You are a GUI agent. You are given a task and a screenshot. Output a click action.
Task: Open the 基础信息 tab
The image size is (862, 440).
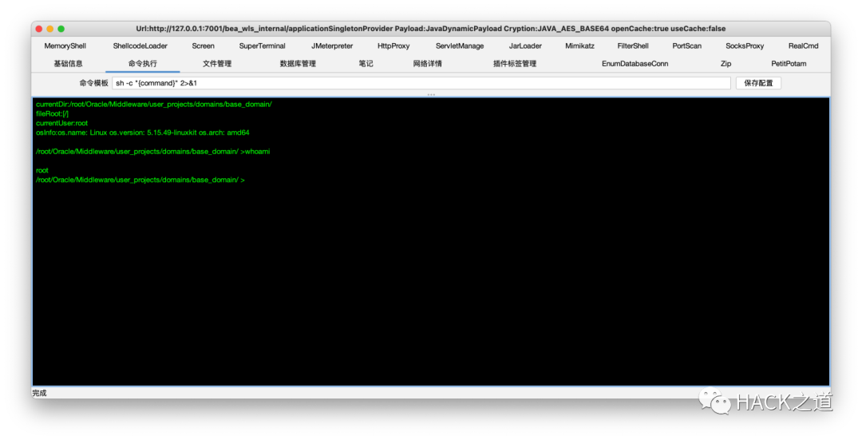pos(68,64)
